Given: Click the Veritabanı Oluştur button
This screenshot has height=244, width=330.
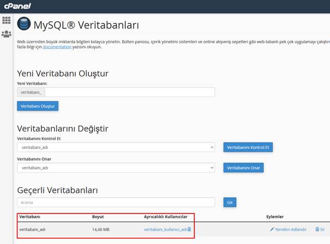Looking at the screenshot, I should (x=38, y=106).
